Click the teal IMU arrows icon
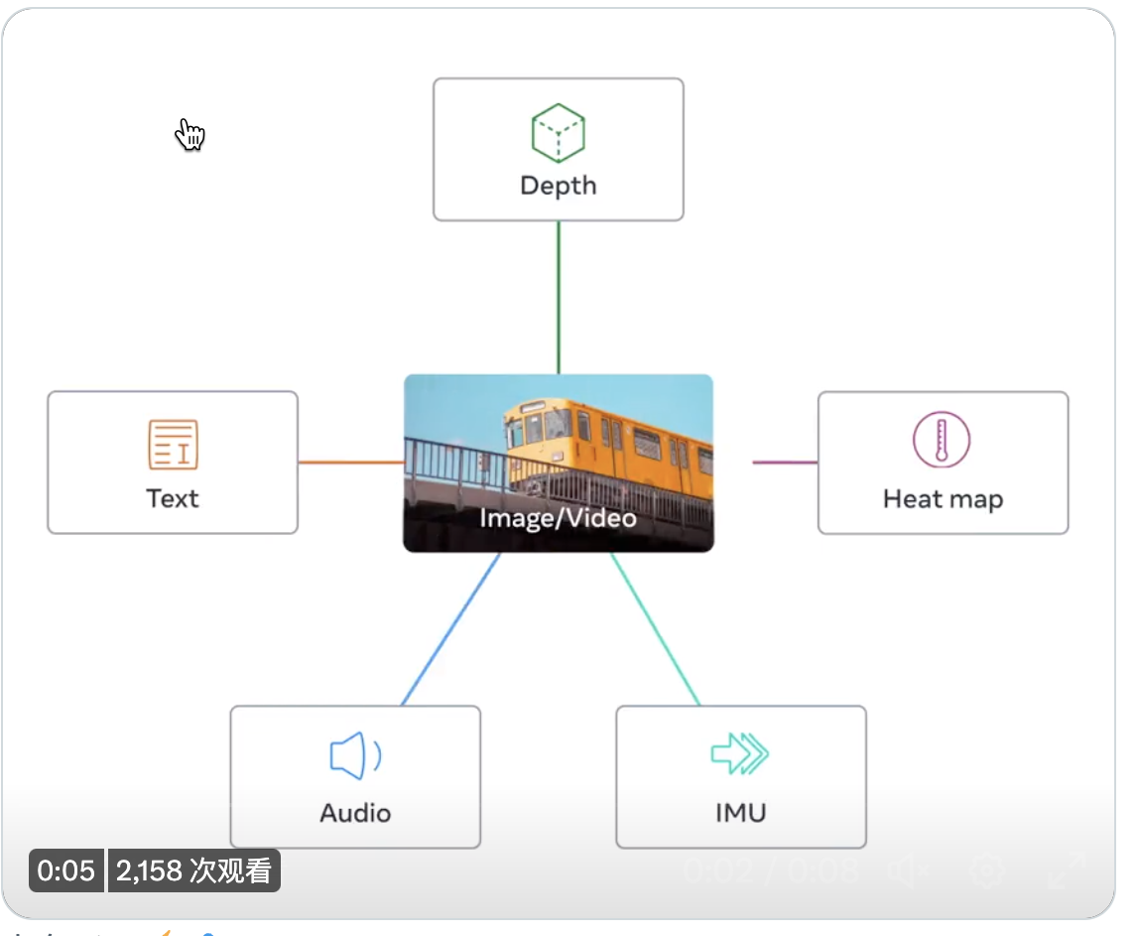The image size is (1139, 936). tap(740, 753)
